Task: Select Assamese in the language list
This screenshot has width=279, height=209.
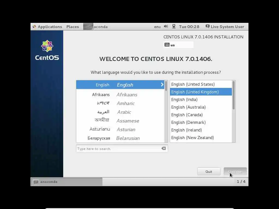Action: (x=120, y=121)
